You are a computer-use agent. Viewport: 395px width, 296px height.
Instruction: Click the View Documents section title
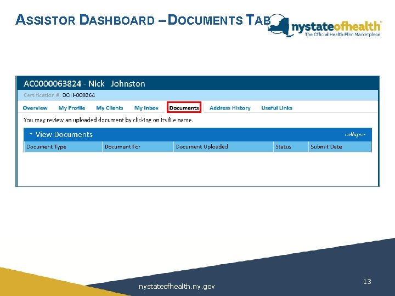tap(64, 134)
